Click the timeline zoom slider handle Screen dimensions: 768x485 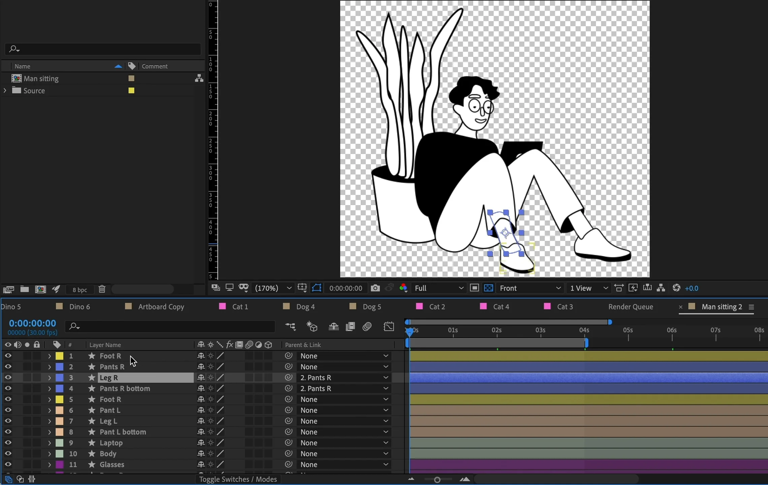[x=437, y=480]
